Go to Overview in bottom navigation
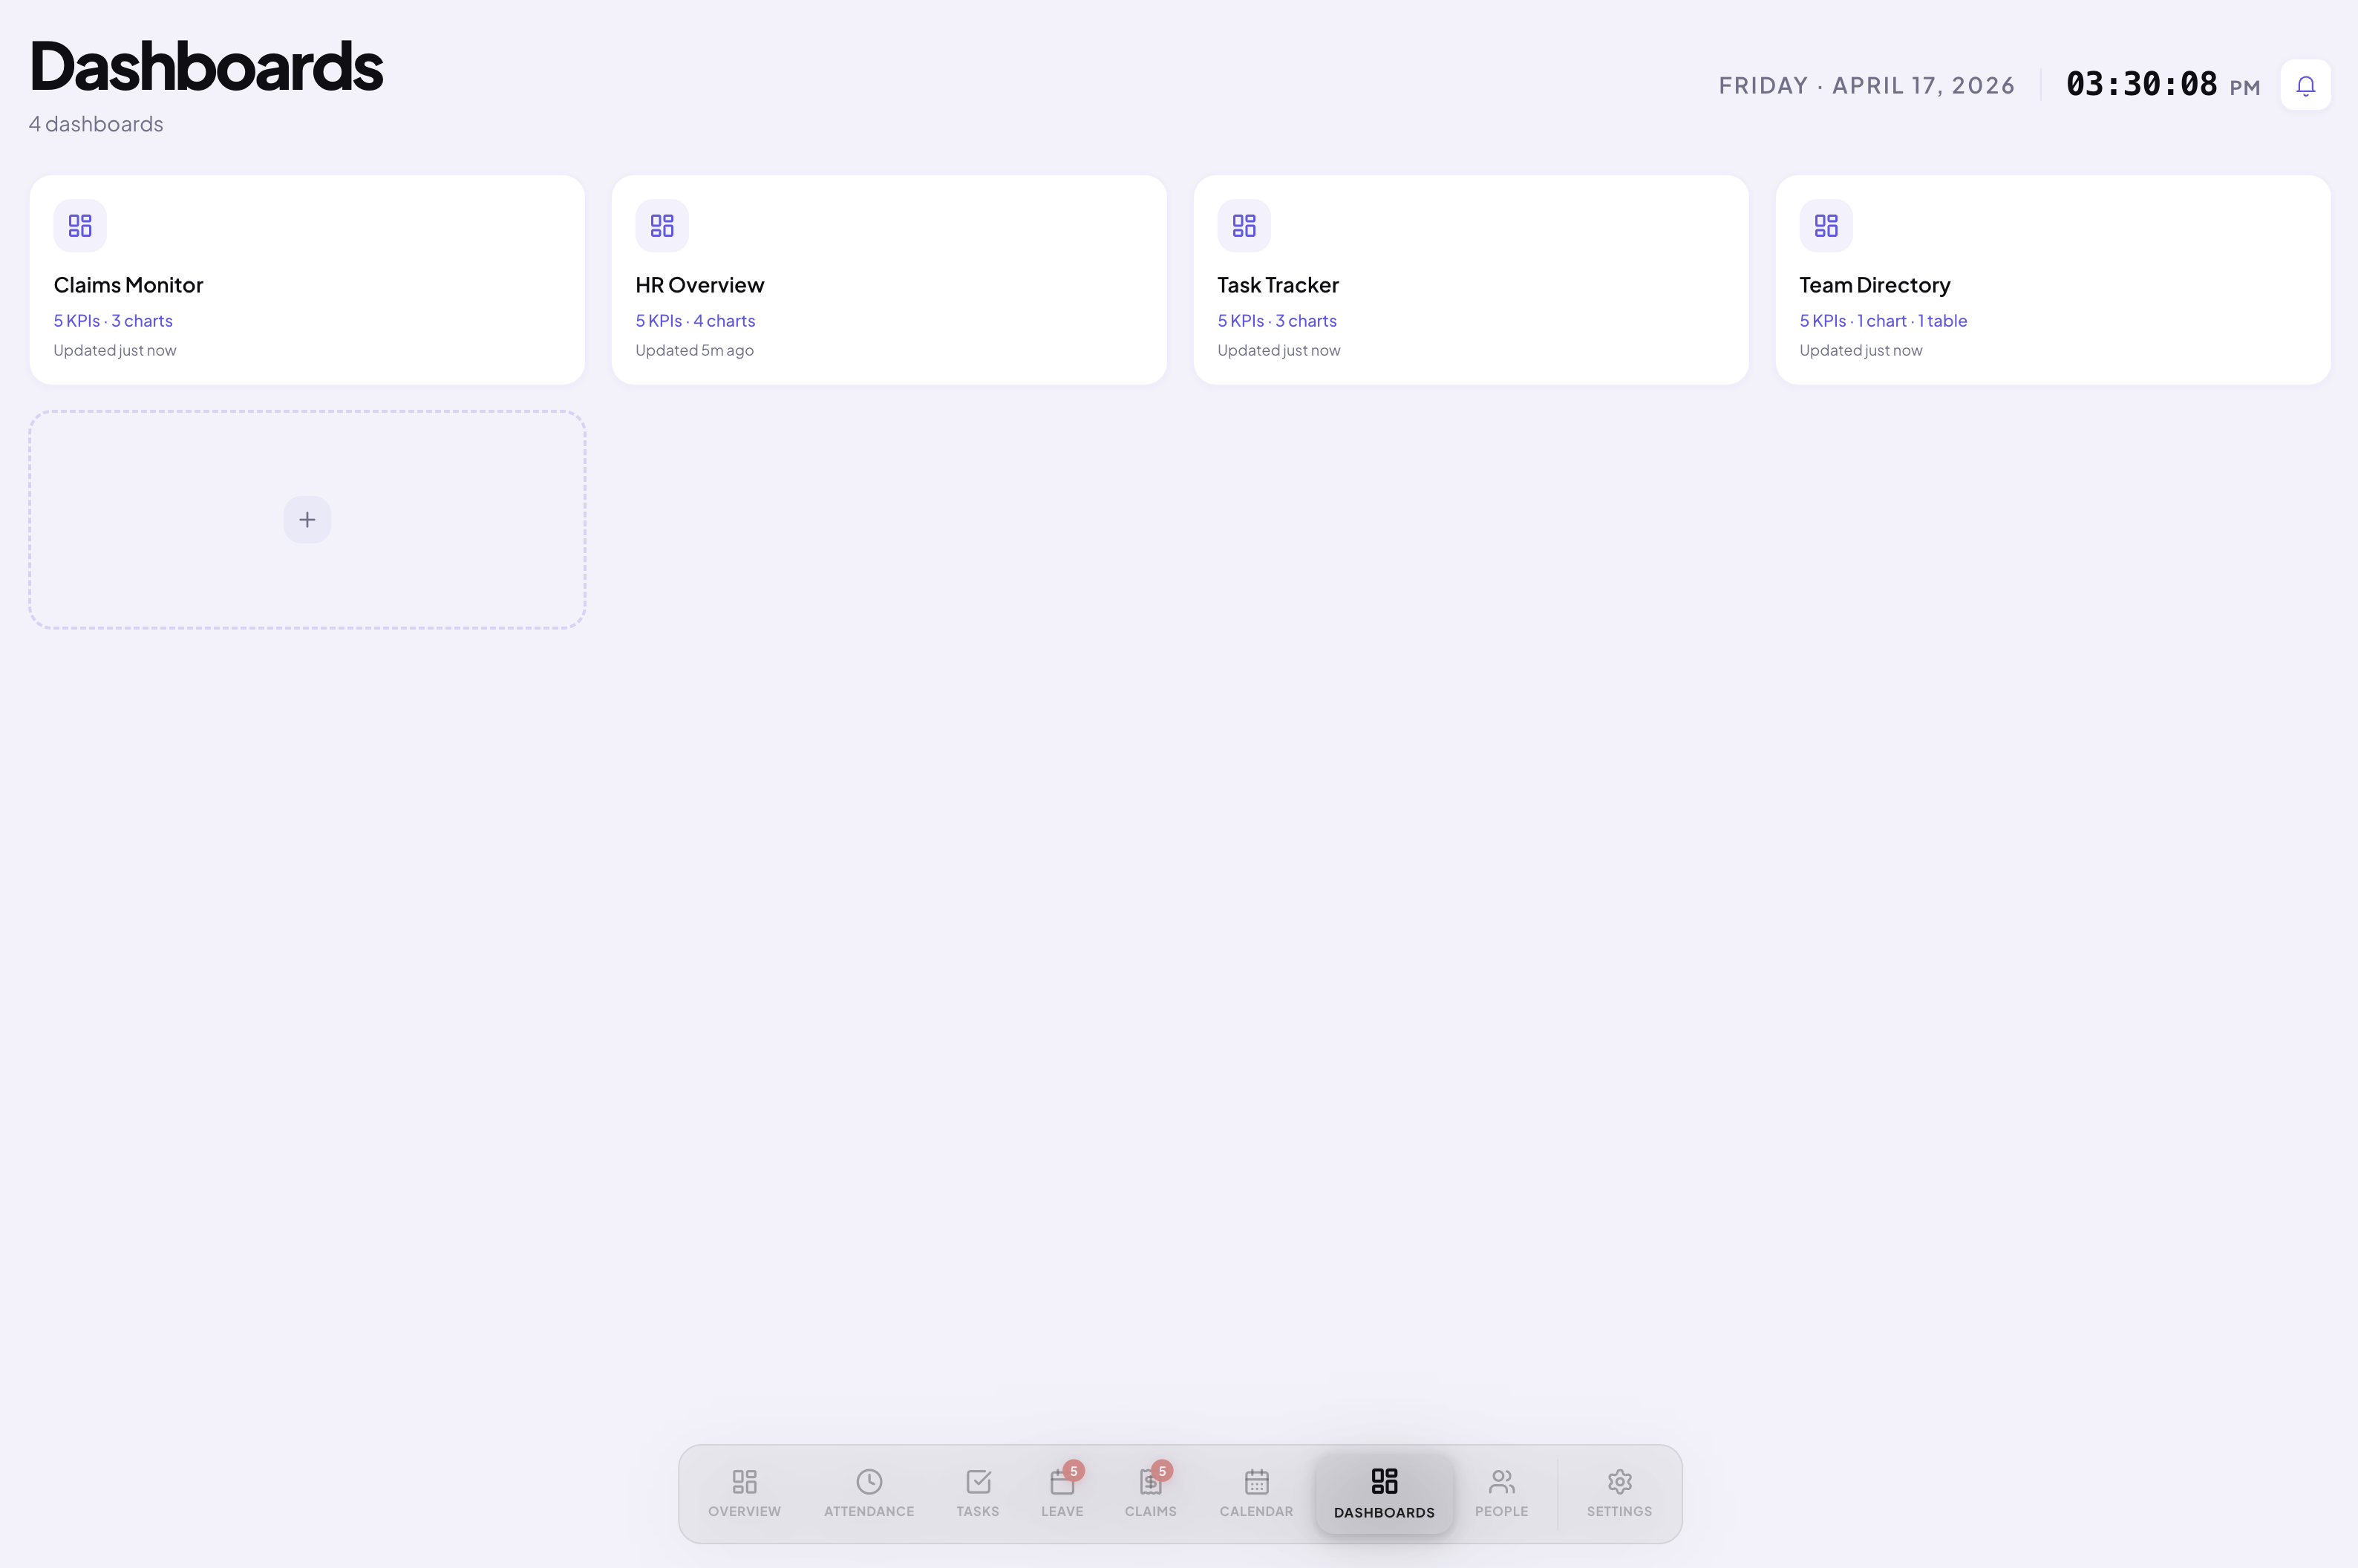Image resolution: width=2358 pixels, height=1568 pixels. point(744,1493)
